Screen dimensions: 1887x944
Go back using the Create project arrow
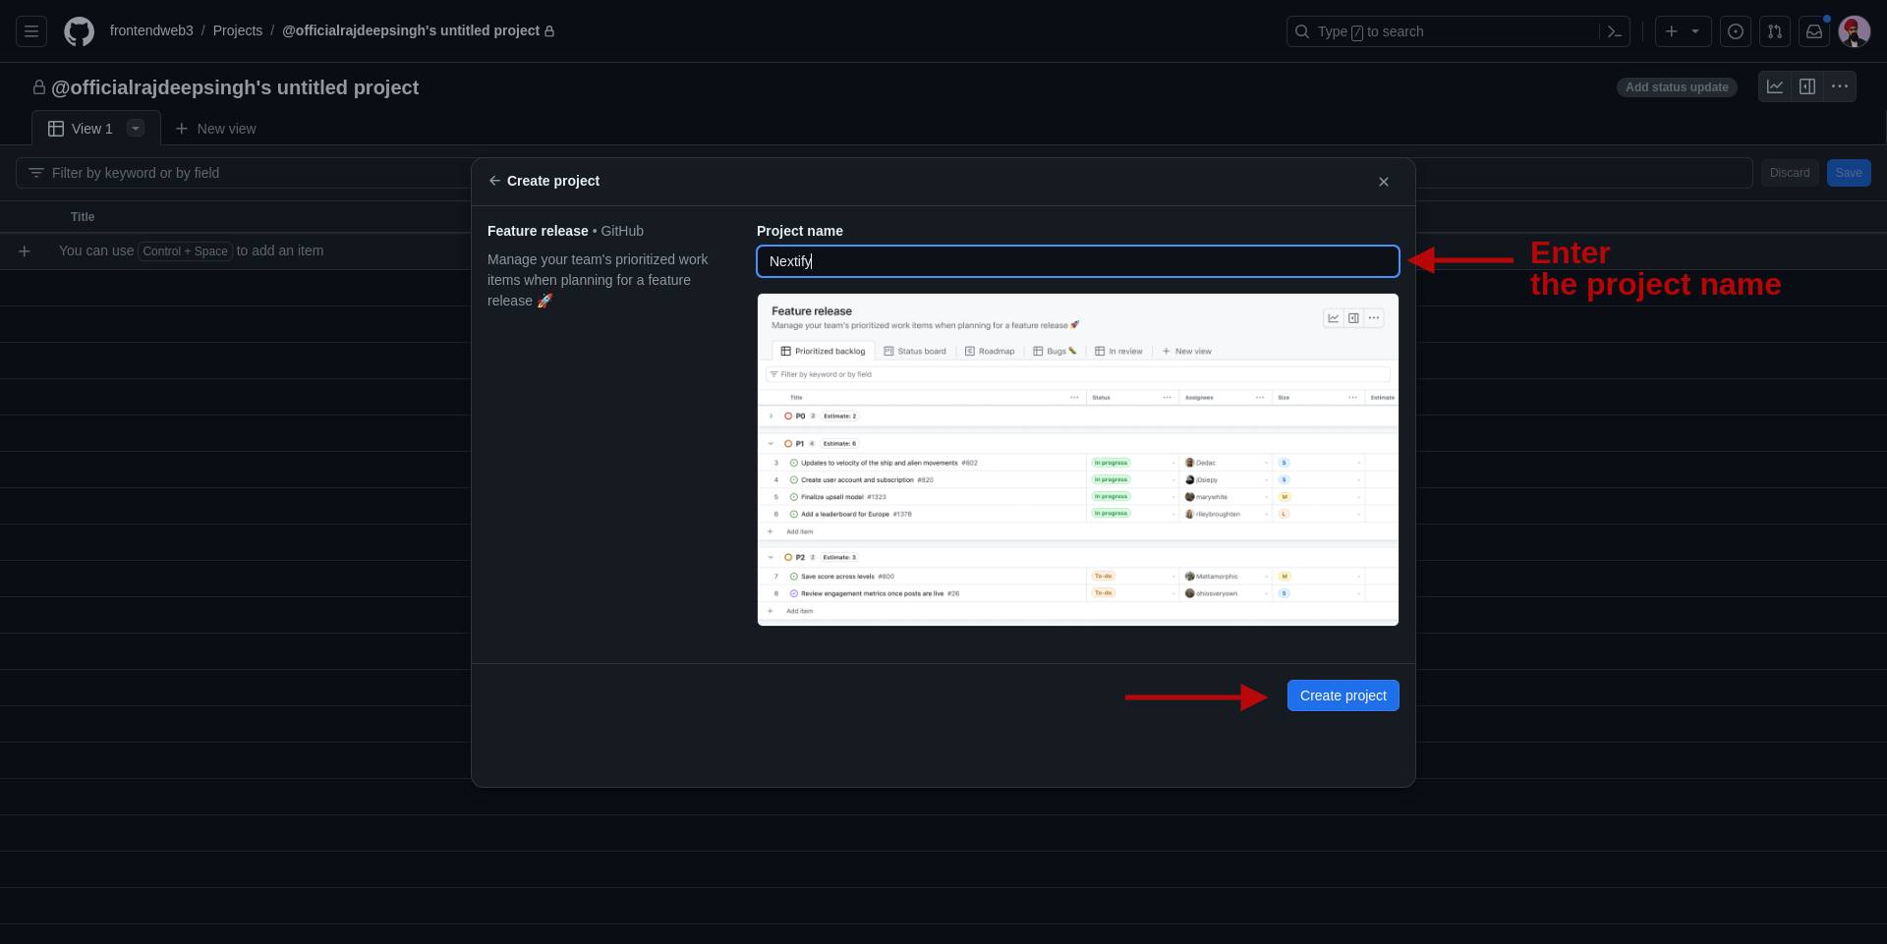point(494,181)
